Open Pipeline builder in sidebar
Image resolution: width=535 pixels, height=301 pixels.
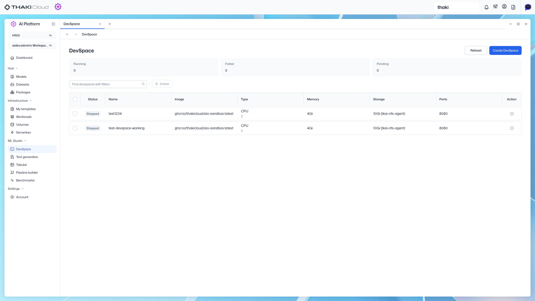32,173
